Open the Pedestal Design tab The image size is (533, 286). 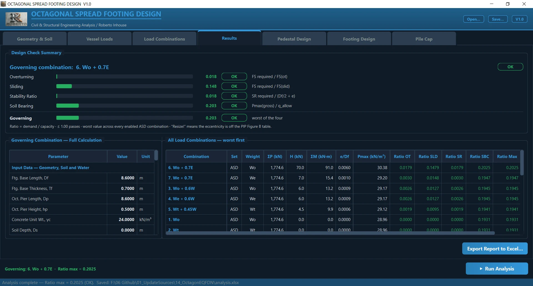point(294,39)
